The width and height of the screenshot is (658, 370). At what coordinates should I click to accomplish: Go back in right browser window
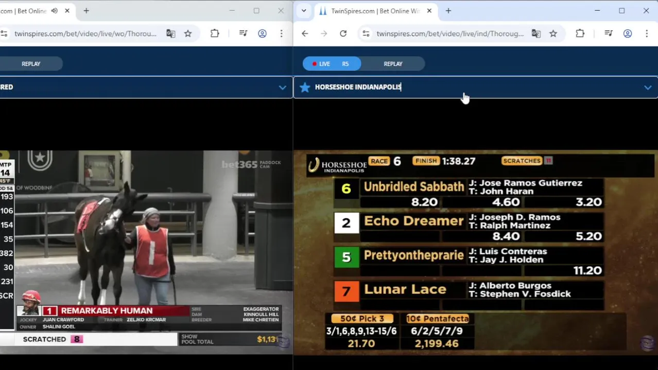click(x=305, y=34)
